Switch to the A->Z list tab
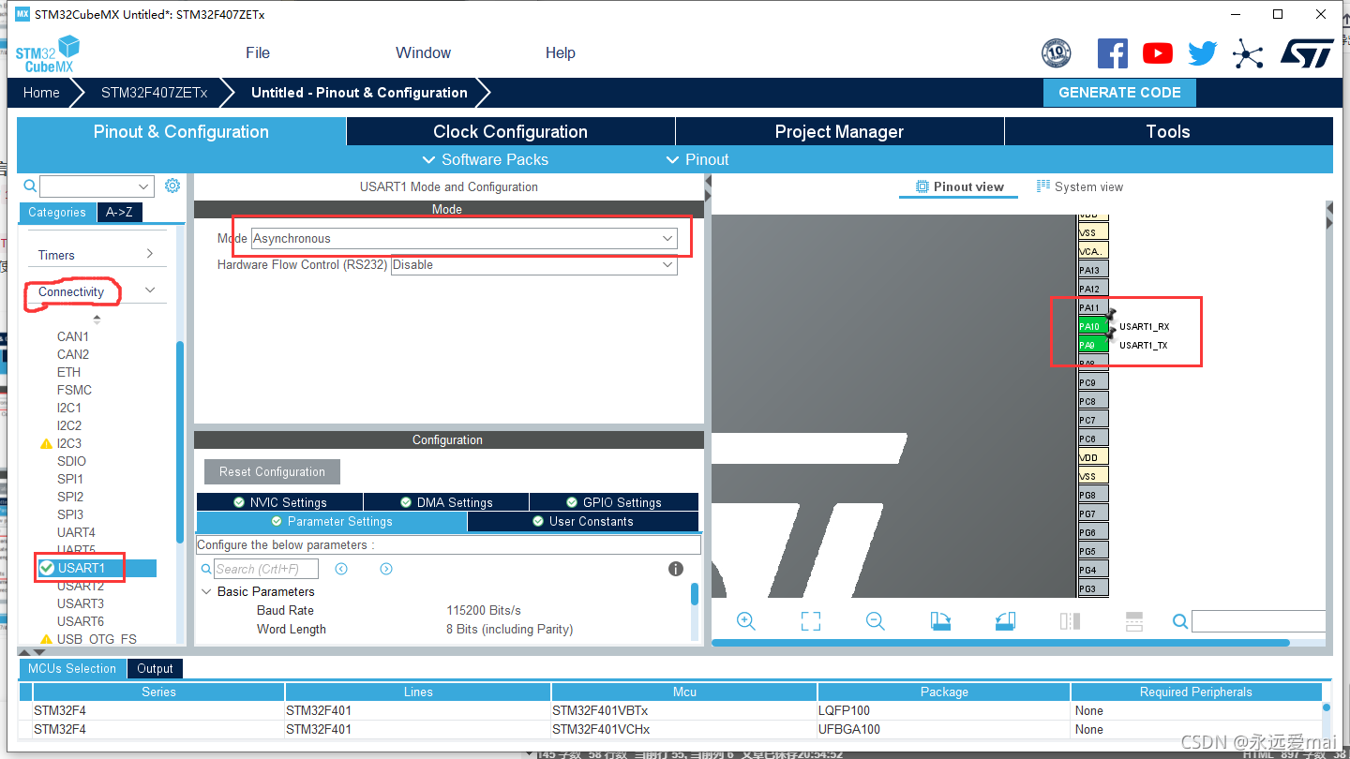This screenshot has height=759, width=1350. [x=119, y=212]
